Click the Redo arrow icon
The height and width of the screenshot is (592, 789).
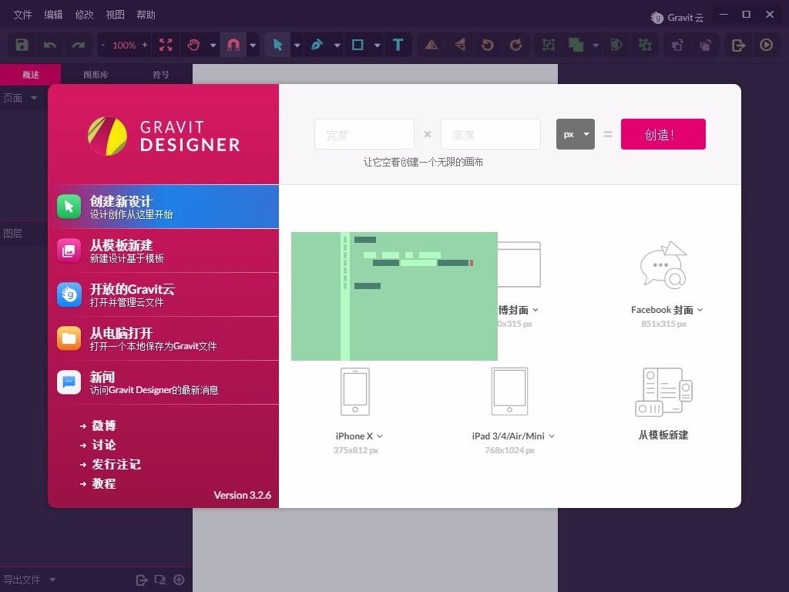78,45
